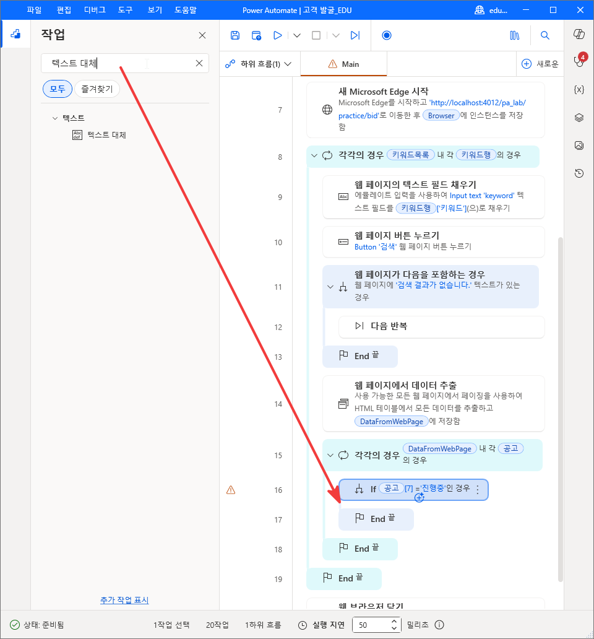594x639 pixels.
Task: Click the DataFromWebPage chip on line 14
Action: coord(391,422)
